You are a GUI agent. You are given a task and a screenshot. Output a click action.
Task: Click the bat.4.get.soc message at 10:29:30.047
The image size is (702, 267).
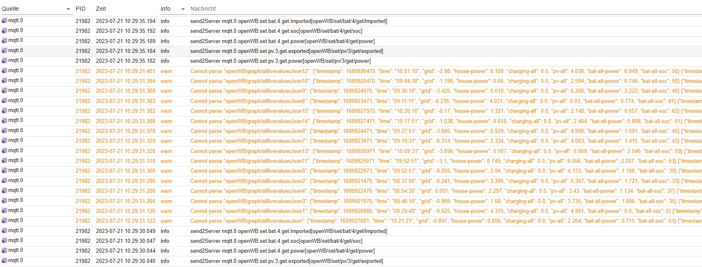(x=276, y=241)
